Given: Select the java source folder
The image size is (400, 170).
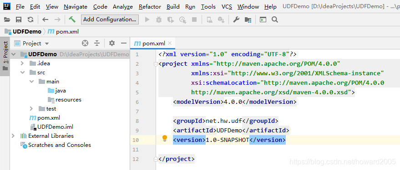Looking at the screenshot, I should 61,91.
